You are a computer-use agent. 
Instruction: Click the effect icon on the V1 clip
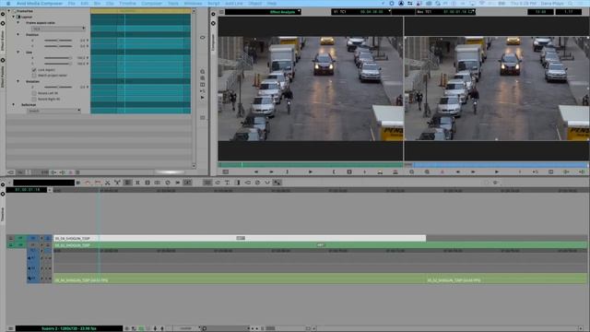320,245
